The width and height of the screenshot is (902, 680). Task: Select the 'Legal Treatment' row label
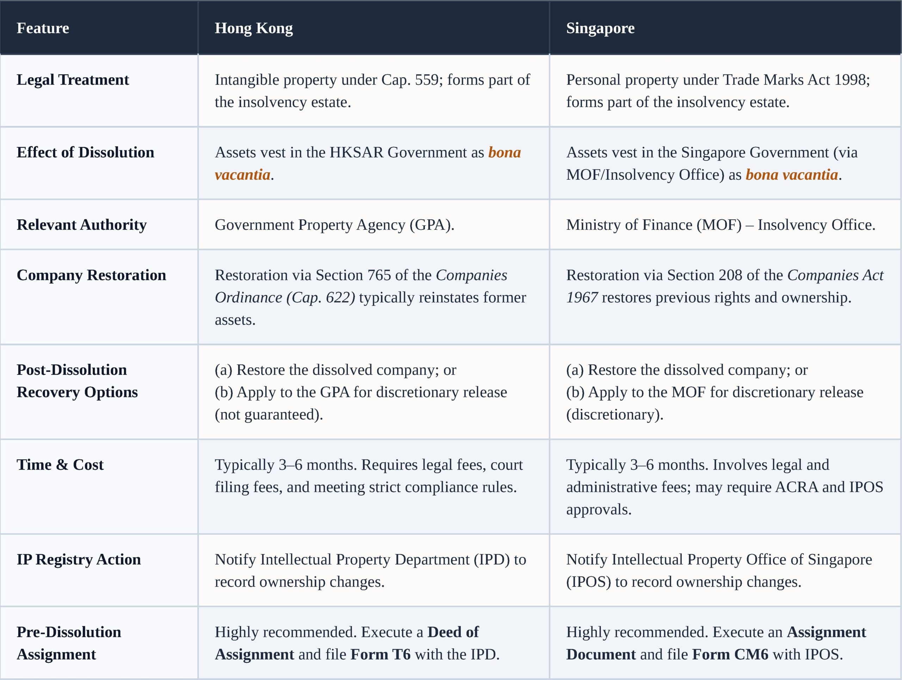99,91
